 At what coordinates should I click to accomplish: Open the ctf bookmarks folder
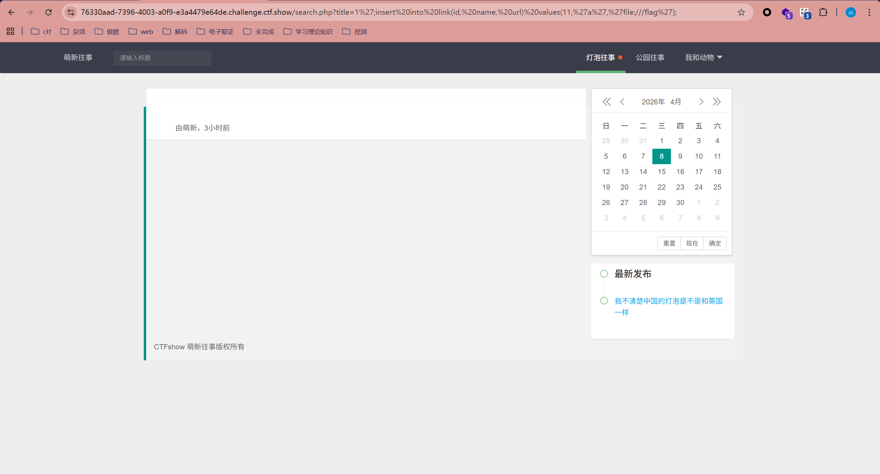pos(41,32)
